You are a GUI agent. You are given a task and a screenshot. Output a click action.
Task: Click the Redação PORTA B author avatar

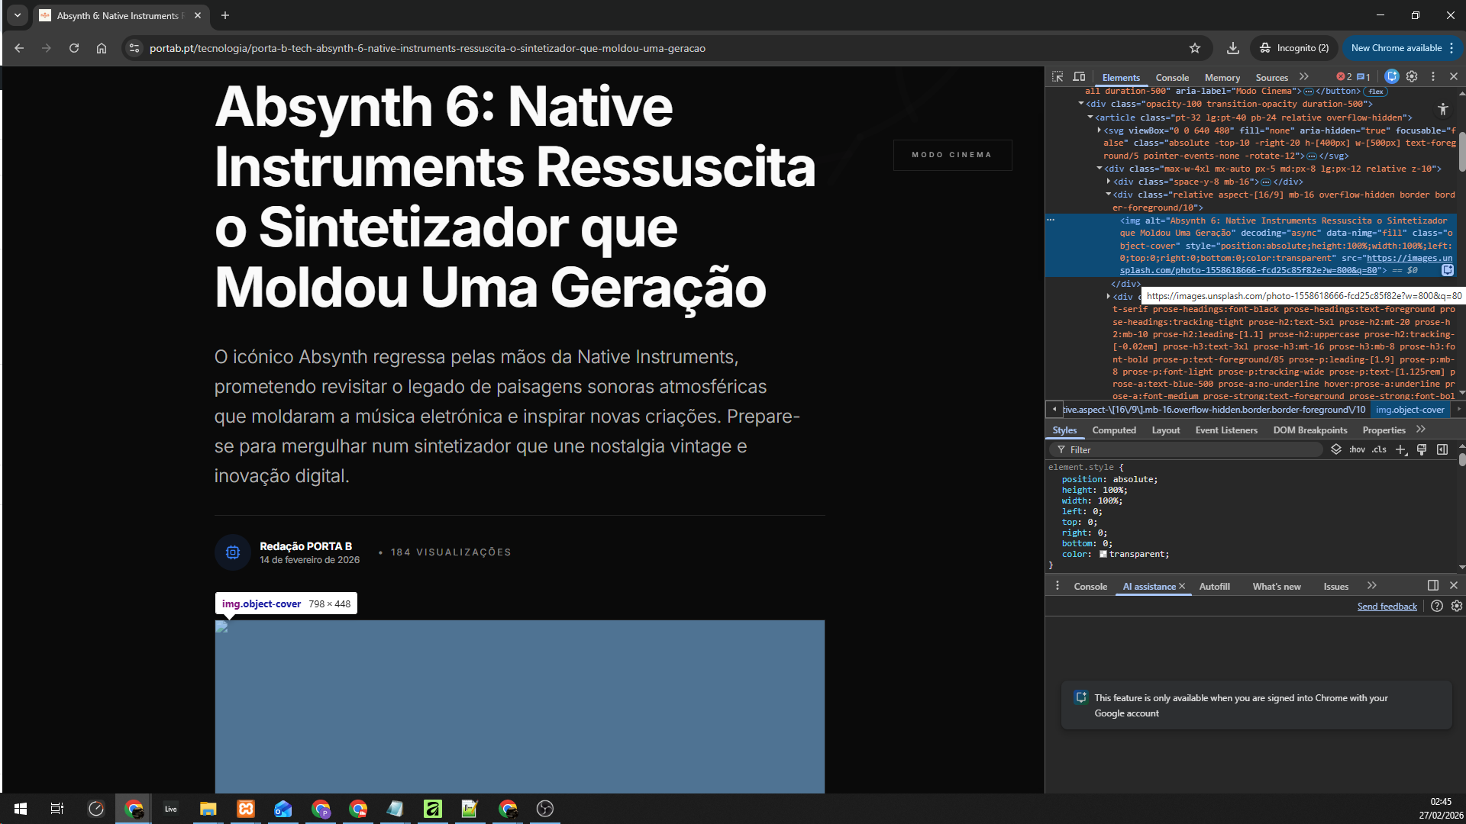tap(233, 552)
